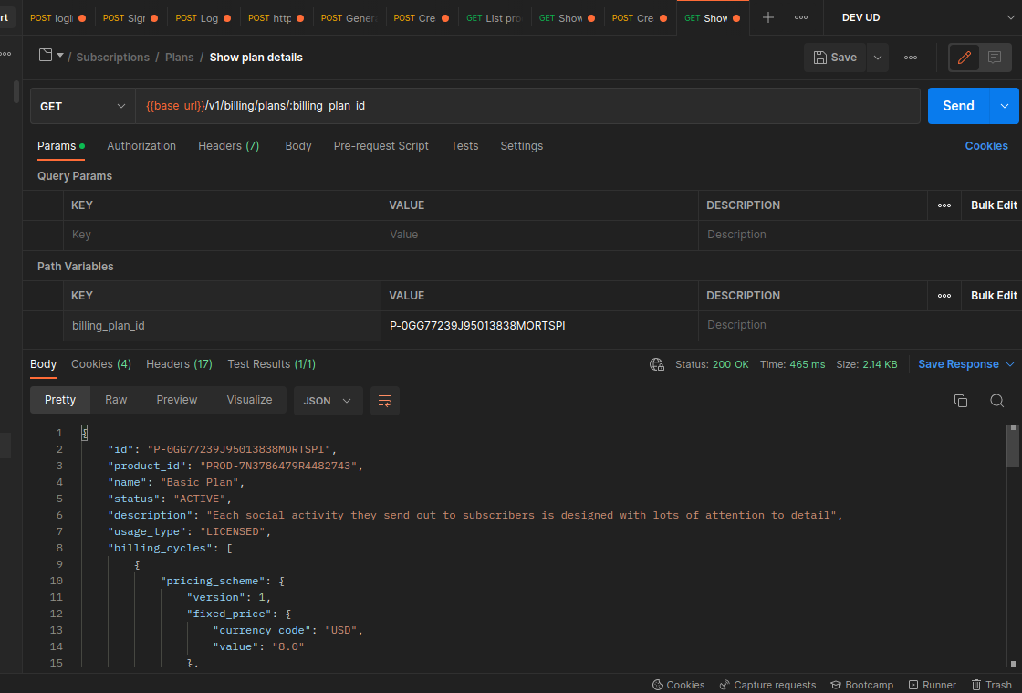Expand the Send button dropdown arrow
Viewport: 1022px width, 693px height.
point(1005,106)
